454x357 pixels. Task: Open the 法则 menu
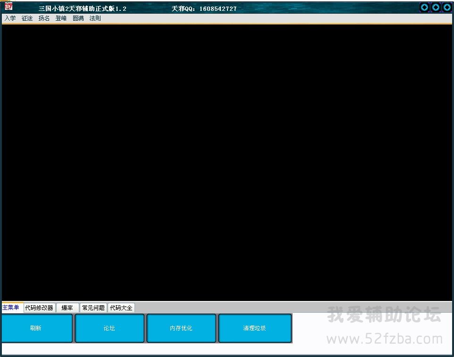coord(95,18)
